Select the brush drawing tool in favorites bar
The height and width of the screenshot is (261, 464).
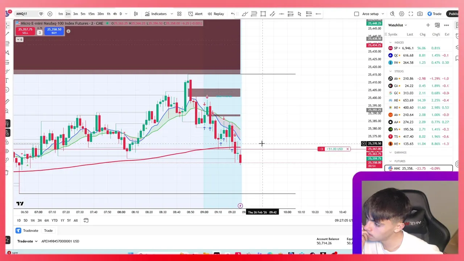pos(245,14)
